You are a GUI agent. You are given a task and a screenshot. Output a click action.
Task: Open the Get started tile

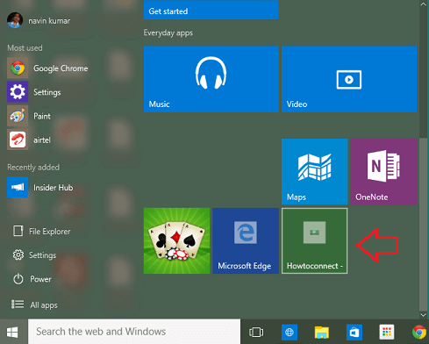[x=211, y=10]
